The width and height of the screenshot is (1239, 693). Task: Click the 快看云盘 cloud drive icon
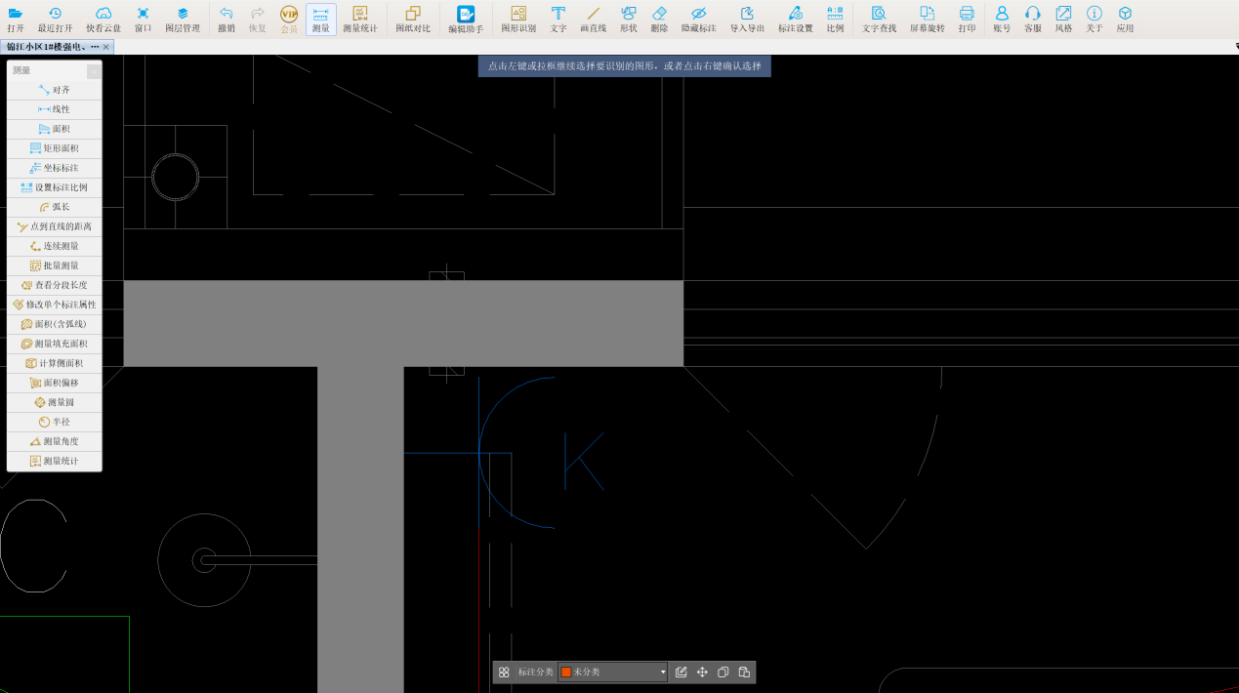[x=103, y=19]
